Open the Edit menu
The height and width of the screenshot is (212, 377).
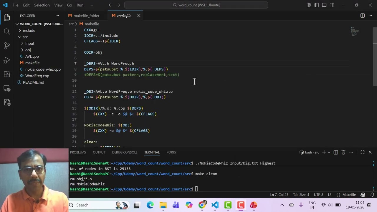click(26, 5)
